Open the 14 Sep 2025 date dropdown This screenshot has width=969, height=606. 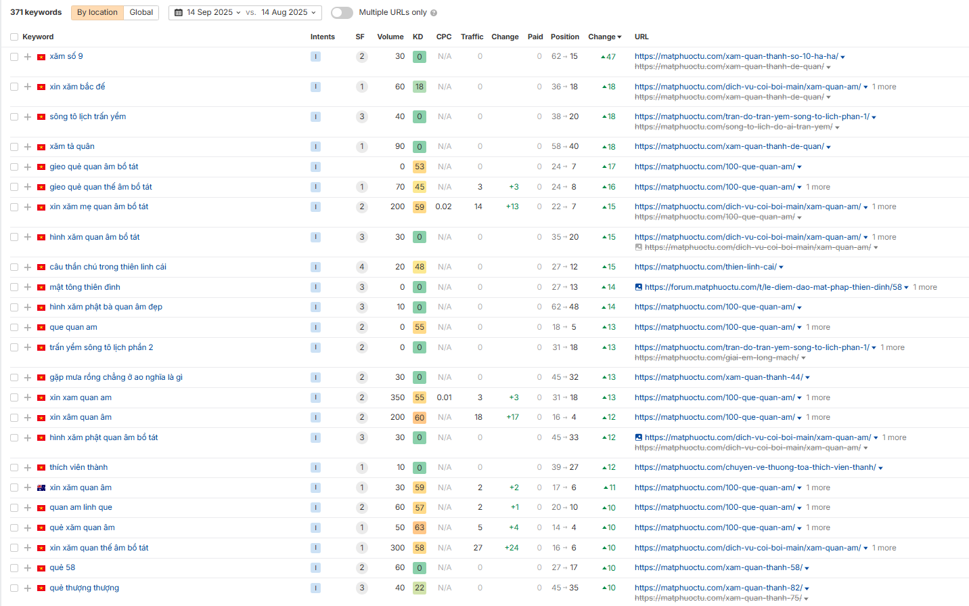coord(213,13)
